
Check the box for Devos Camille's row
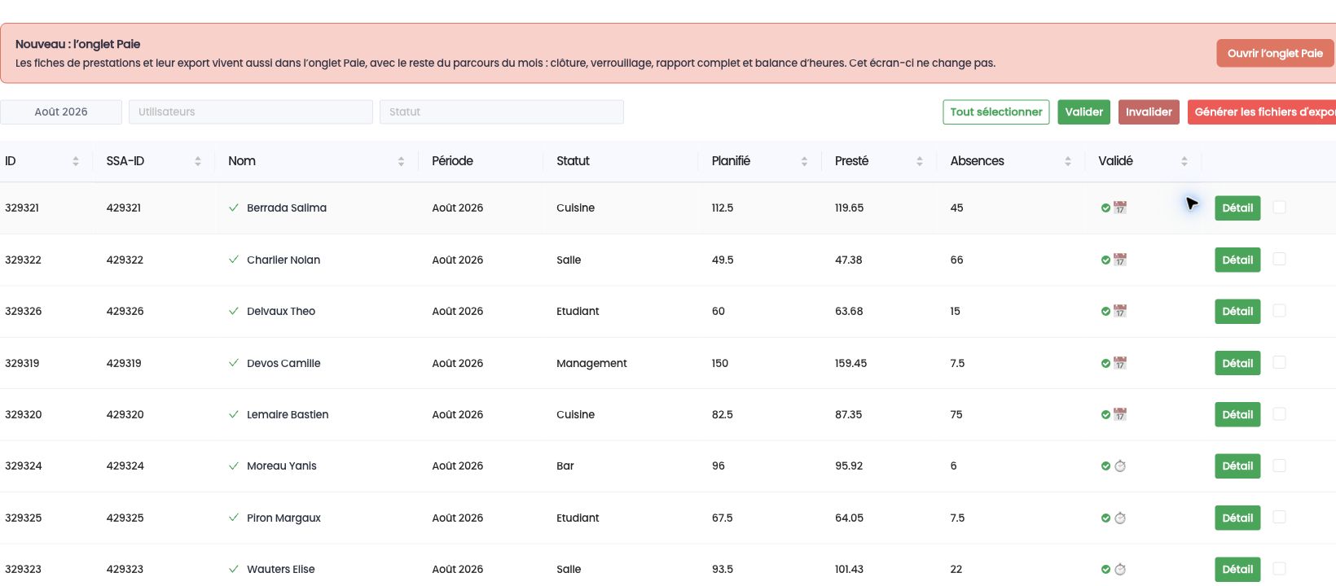[x=1279, y=362]
